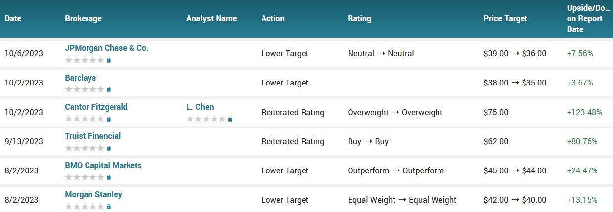The image size is (613, 212).
Task: Click the Rating column header
Action: (359, 18)
